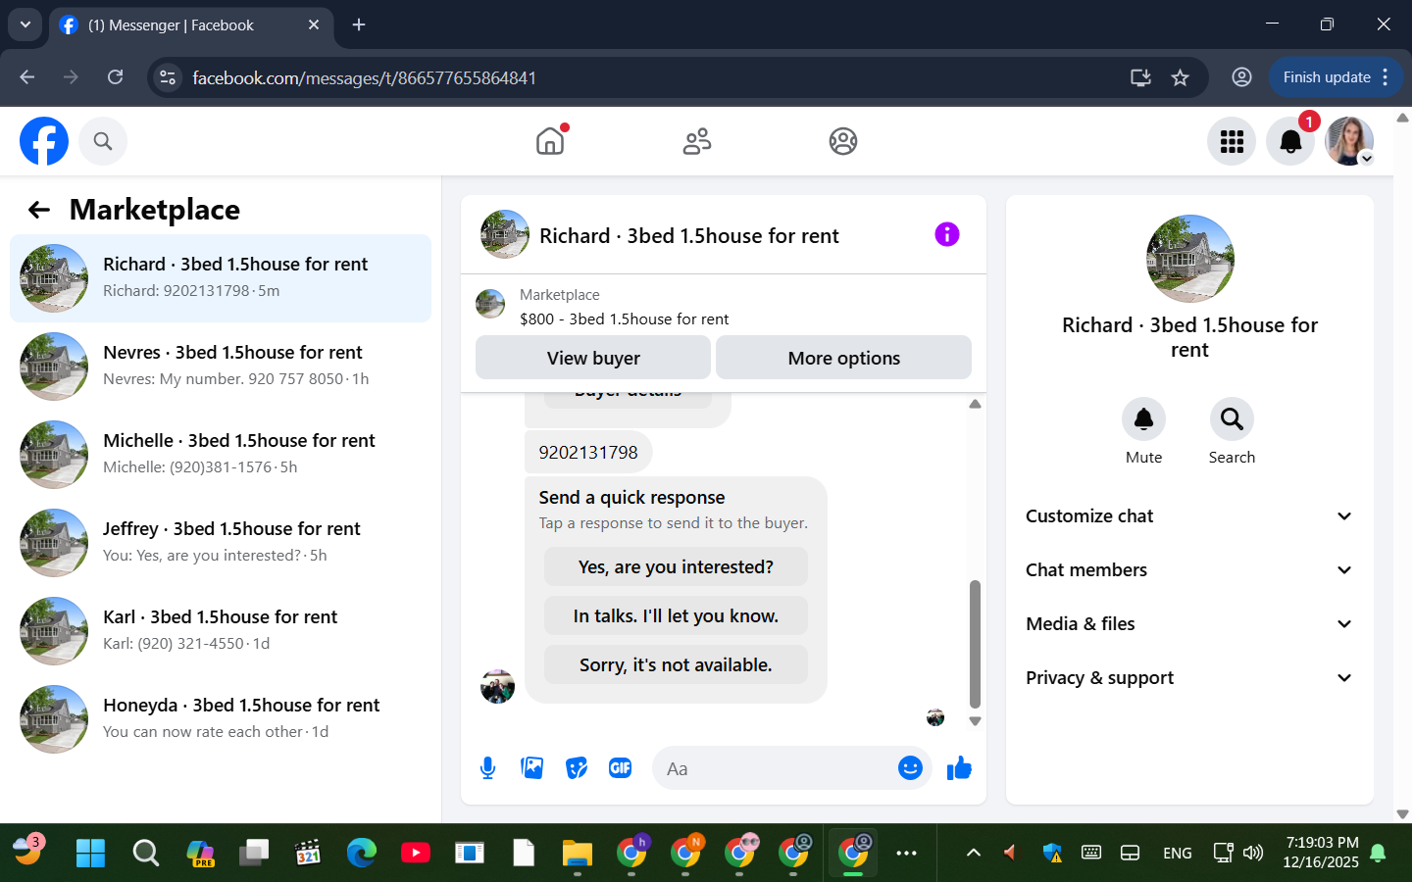Expand Privacy & support section
The width and height of the screenshot is (1412, 882).
1189,678
